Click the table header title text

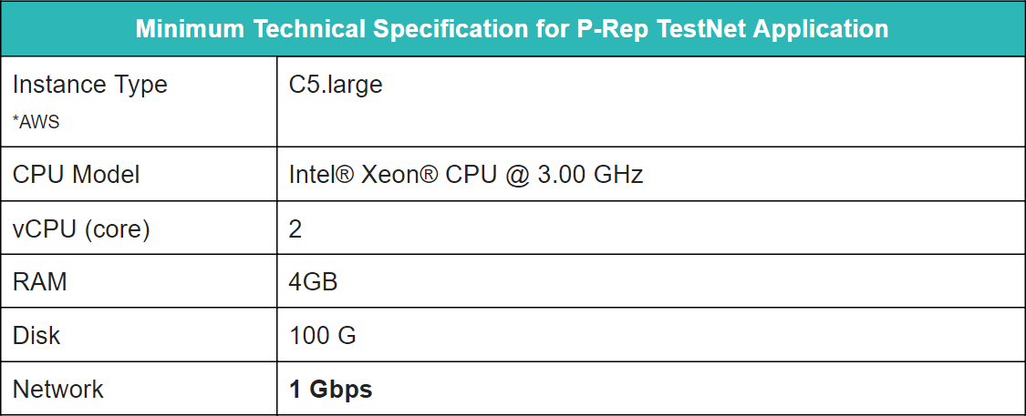pyautogui.click(x=512, y=29)
